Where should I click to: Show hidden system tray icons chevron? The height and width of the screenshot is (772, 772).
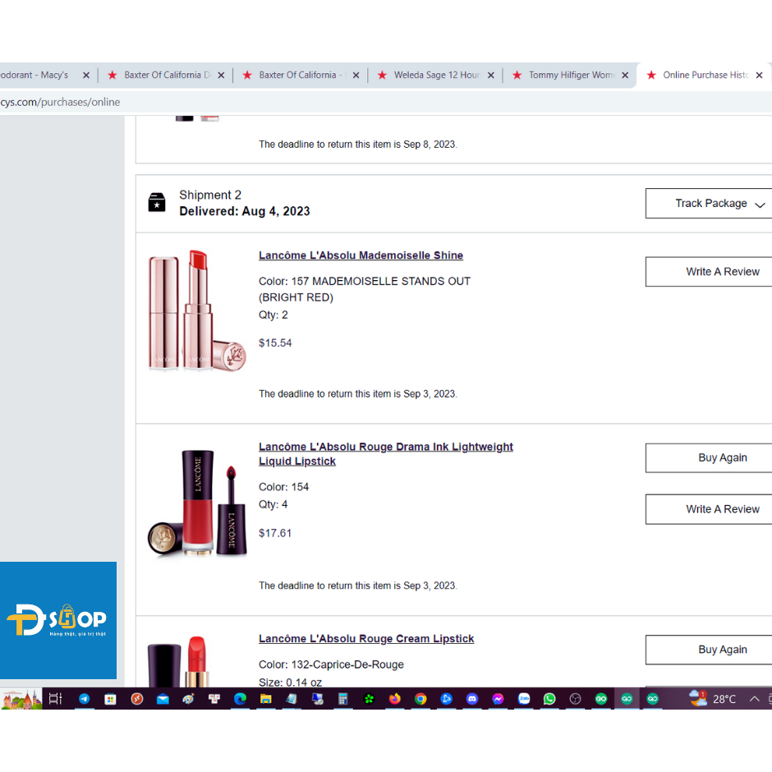point(754,699)
